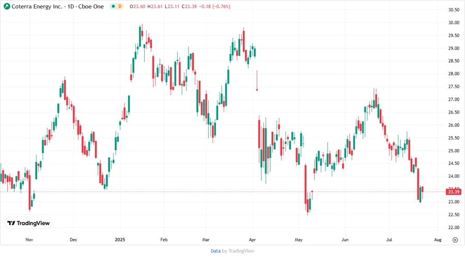Click the 28.00 price axis label
The image size is (465, 257).
point(454,74)
